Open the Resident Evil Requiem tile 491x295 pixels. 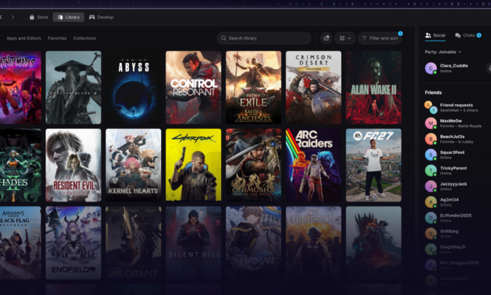pyautogui.click(x=73, y=165)
